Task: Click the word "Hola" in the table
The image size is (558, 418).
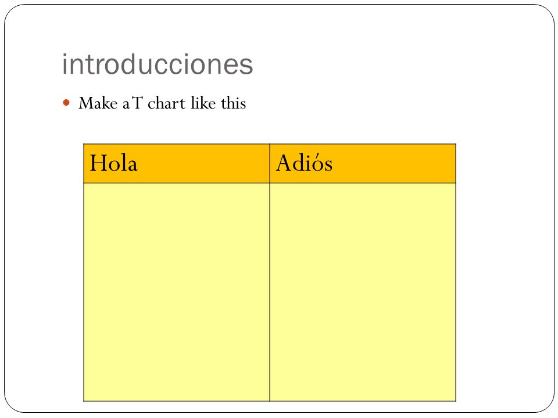Action: (x=113, y=164)
